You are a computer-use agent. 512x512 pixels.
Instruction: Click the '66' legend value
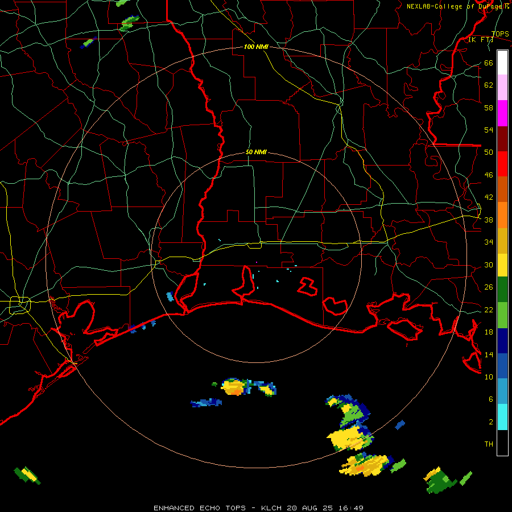tap(489, 63)
